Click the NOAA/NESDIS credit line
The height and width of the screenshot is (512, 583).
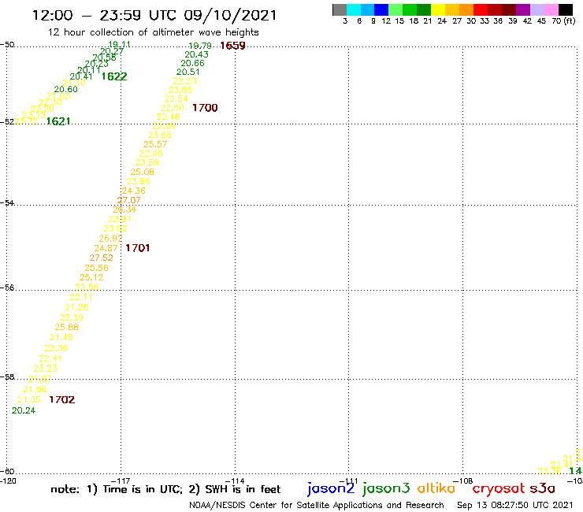[x=317, y=506]
